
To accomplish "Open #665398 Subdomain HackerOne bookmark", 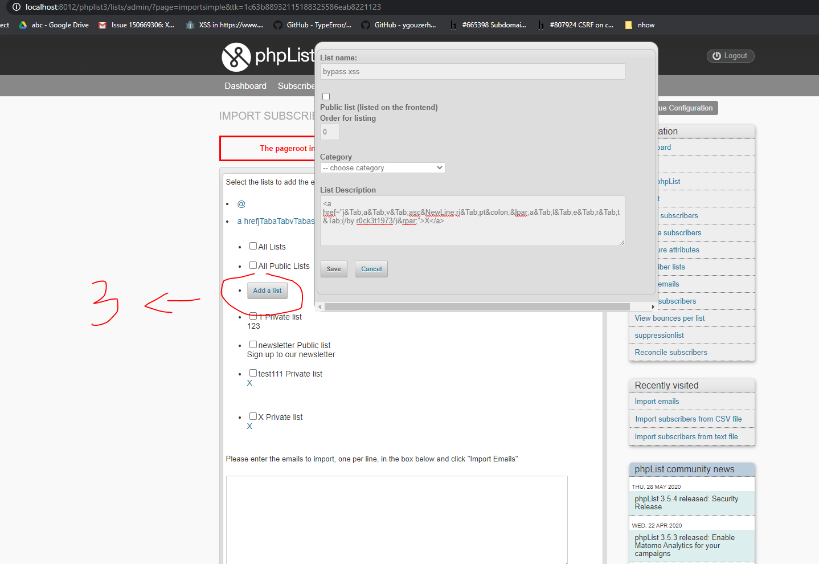I will 488,25.
